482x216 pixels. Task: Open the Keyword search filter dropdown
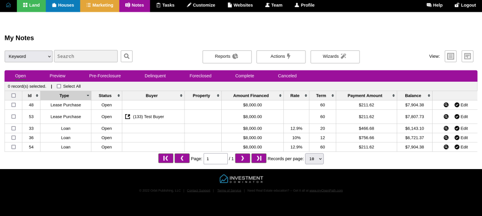28,56
